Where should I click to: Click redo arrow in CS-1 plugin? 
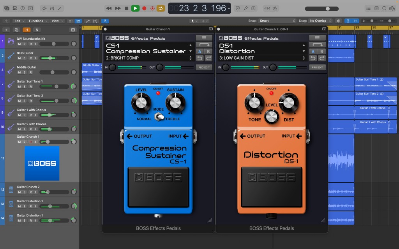pyautogui.click(x=208, y=58)
